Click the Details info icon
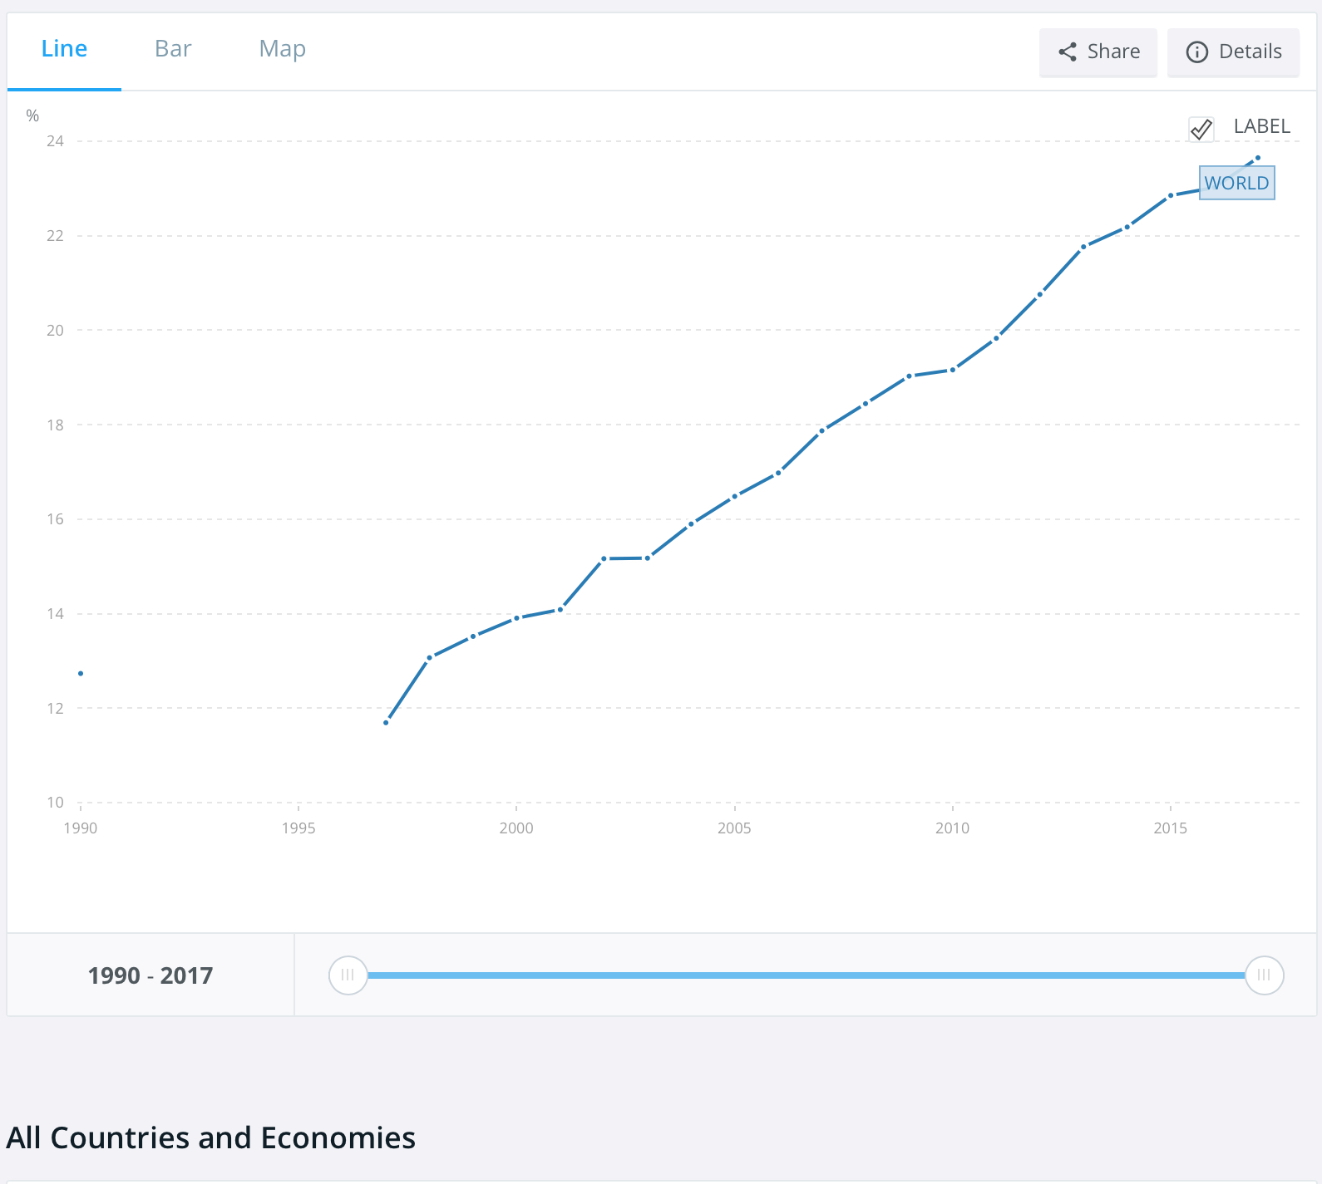Screen dimensions: 1322x1184 (x=1196, y=52)
